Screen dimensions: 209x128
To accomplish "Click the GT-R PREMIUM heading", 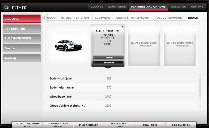I will [107, 31].
